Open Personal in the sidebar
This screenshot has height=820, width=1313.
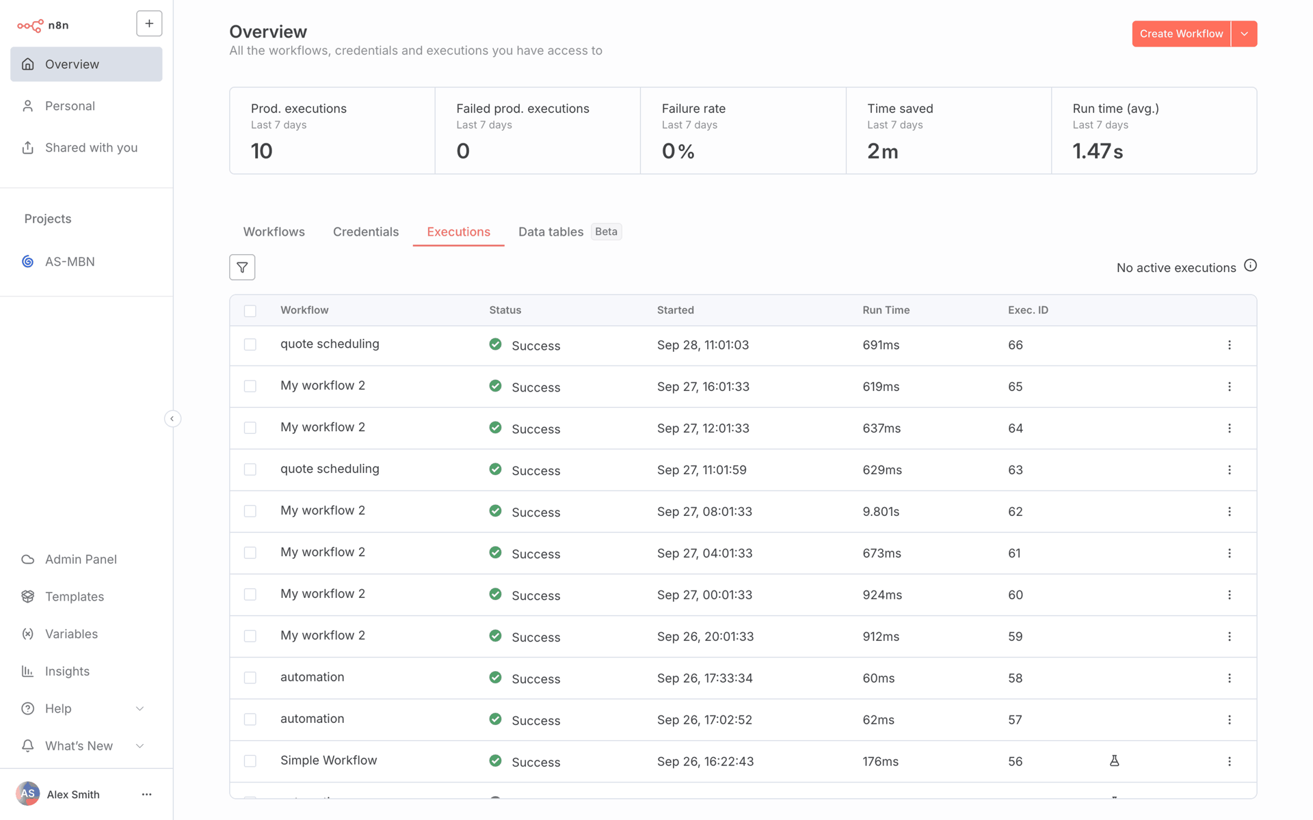click(86, 106)
